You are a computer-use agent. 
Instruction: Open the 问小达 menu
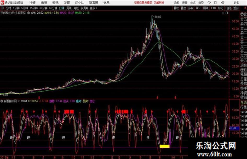[x=79, y=3]
